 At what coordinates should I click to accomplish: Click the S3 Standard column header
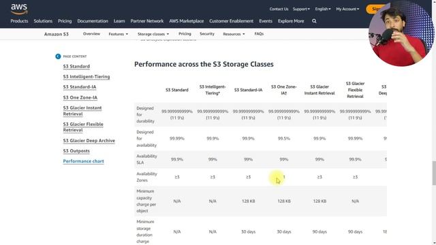177,90
